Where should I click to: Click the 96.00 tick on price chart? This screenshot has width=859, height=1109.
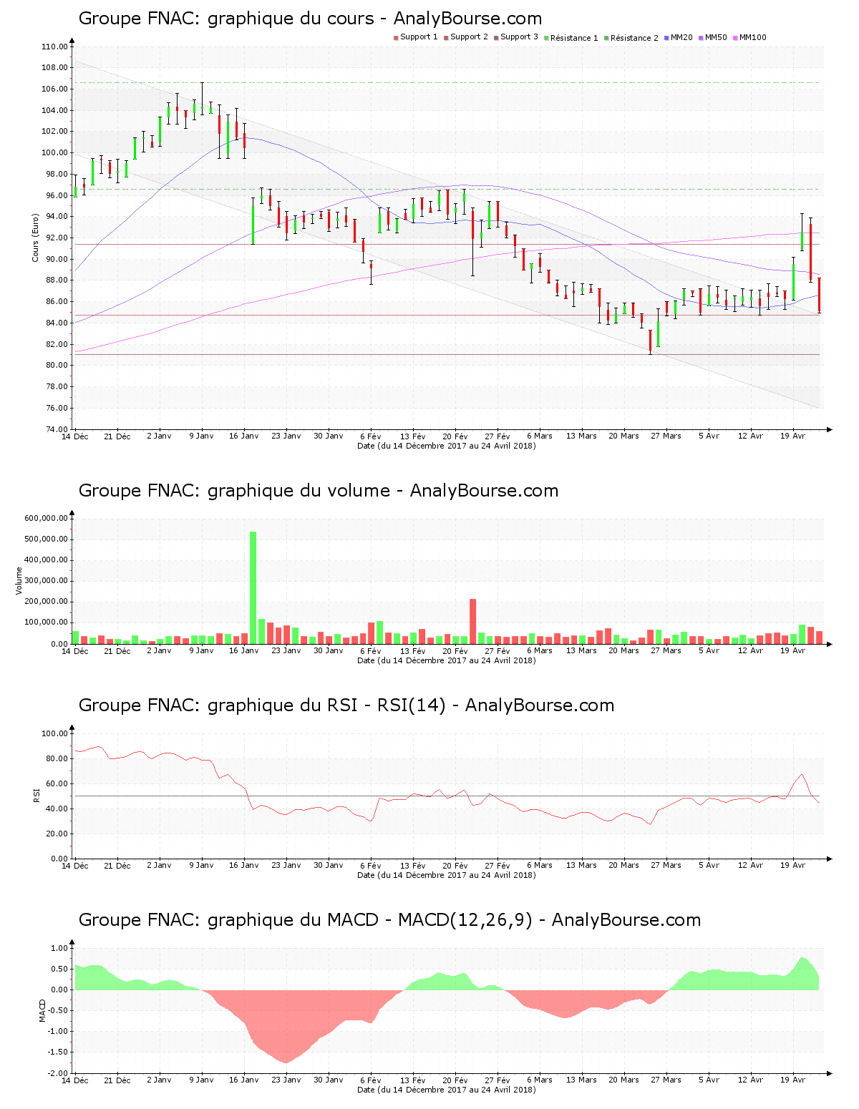coord(57,195)
